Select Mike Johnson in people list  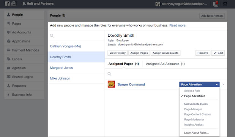76,78
